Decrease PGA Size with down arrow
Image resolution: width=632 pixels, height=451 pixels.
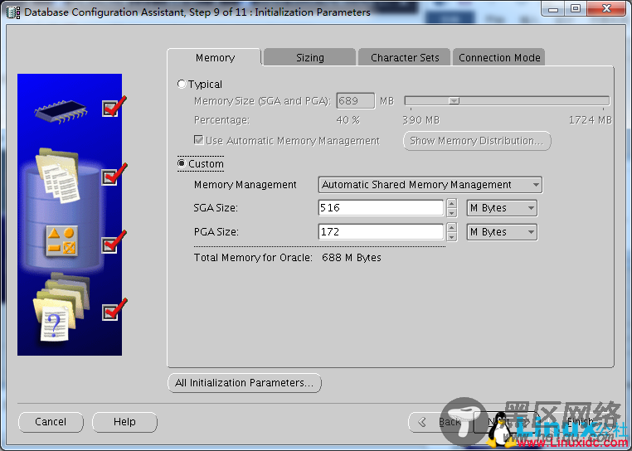coord(452,237)
